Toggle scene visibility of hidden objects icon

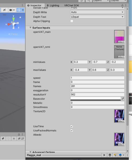coord(5,10)
